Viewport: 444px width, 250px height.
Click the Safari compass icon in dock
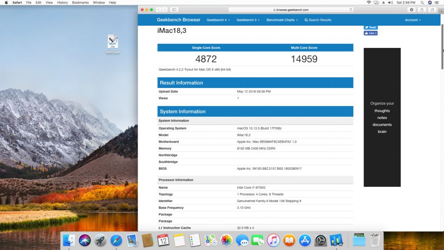(116, 240)
